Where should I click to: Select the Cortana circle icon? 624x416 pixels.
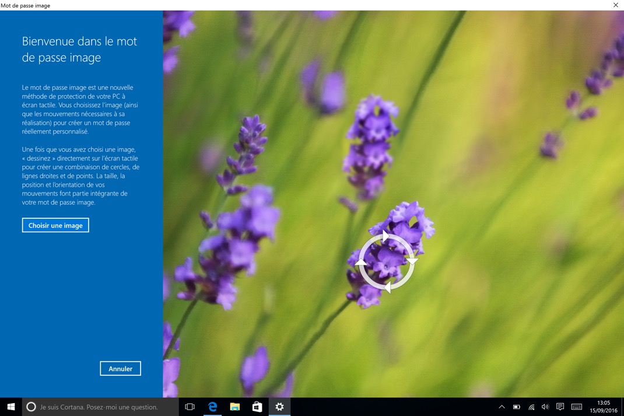pos(30,407)
